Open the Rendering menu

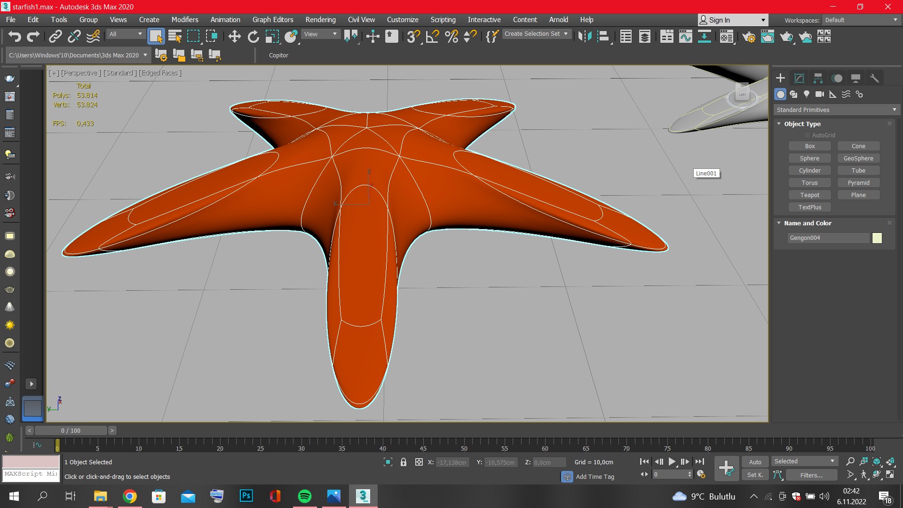320,20
